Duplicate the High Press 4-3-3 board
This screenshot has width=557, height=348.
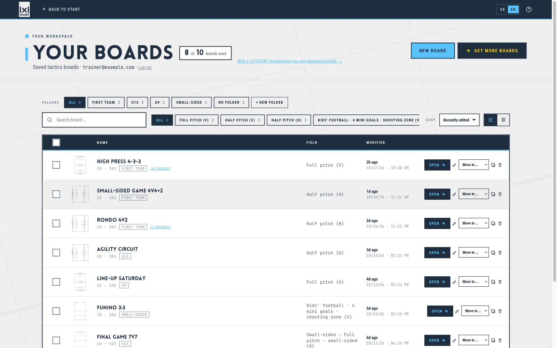tap(493, 165)
